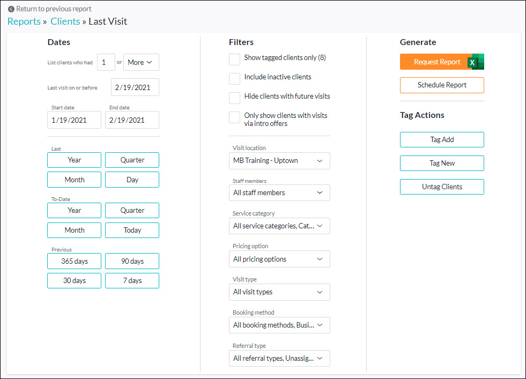Open the Visit location dropdown
This screenshot has height=379, width=526.
pos(279,160)
